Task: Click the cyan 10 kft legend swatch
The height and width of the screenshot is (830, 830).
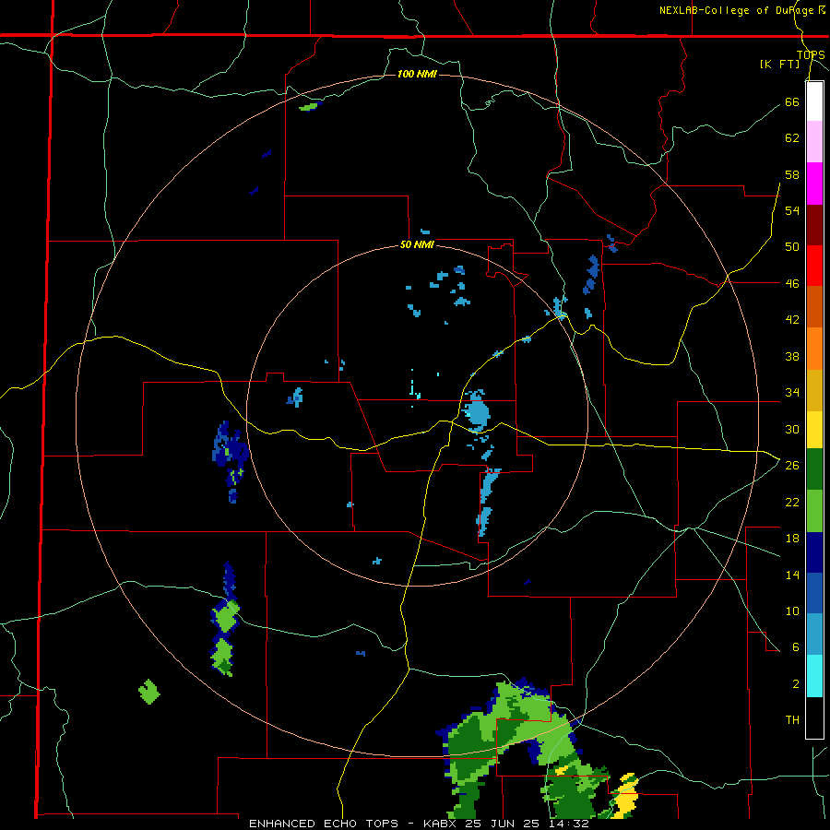Action: [x=814, y=676]
